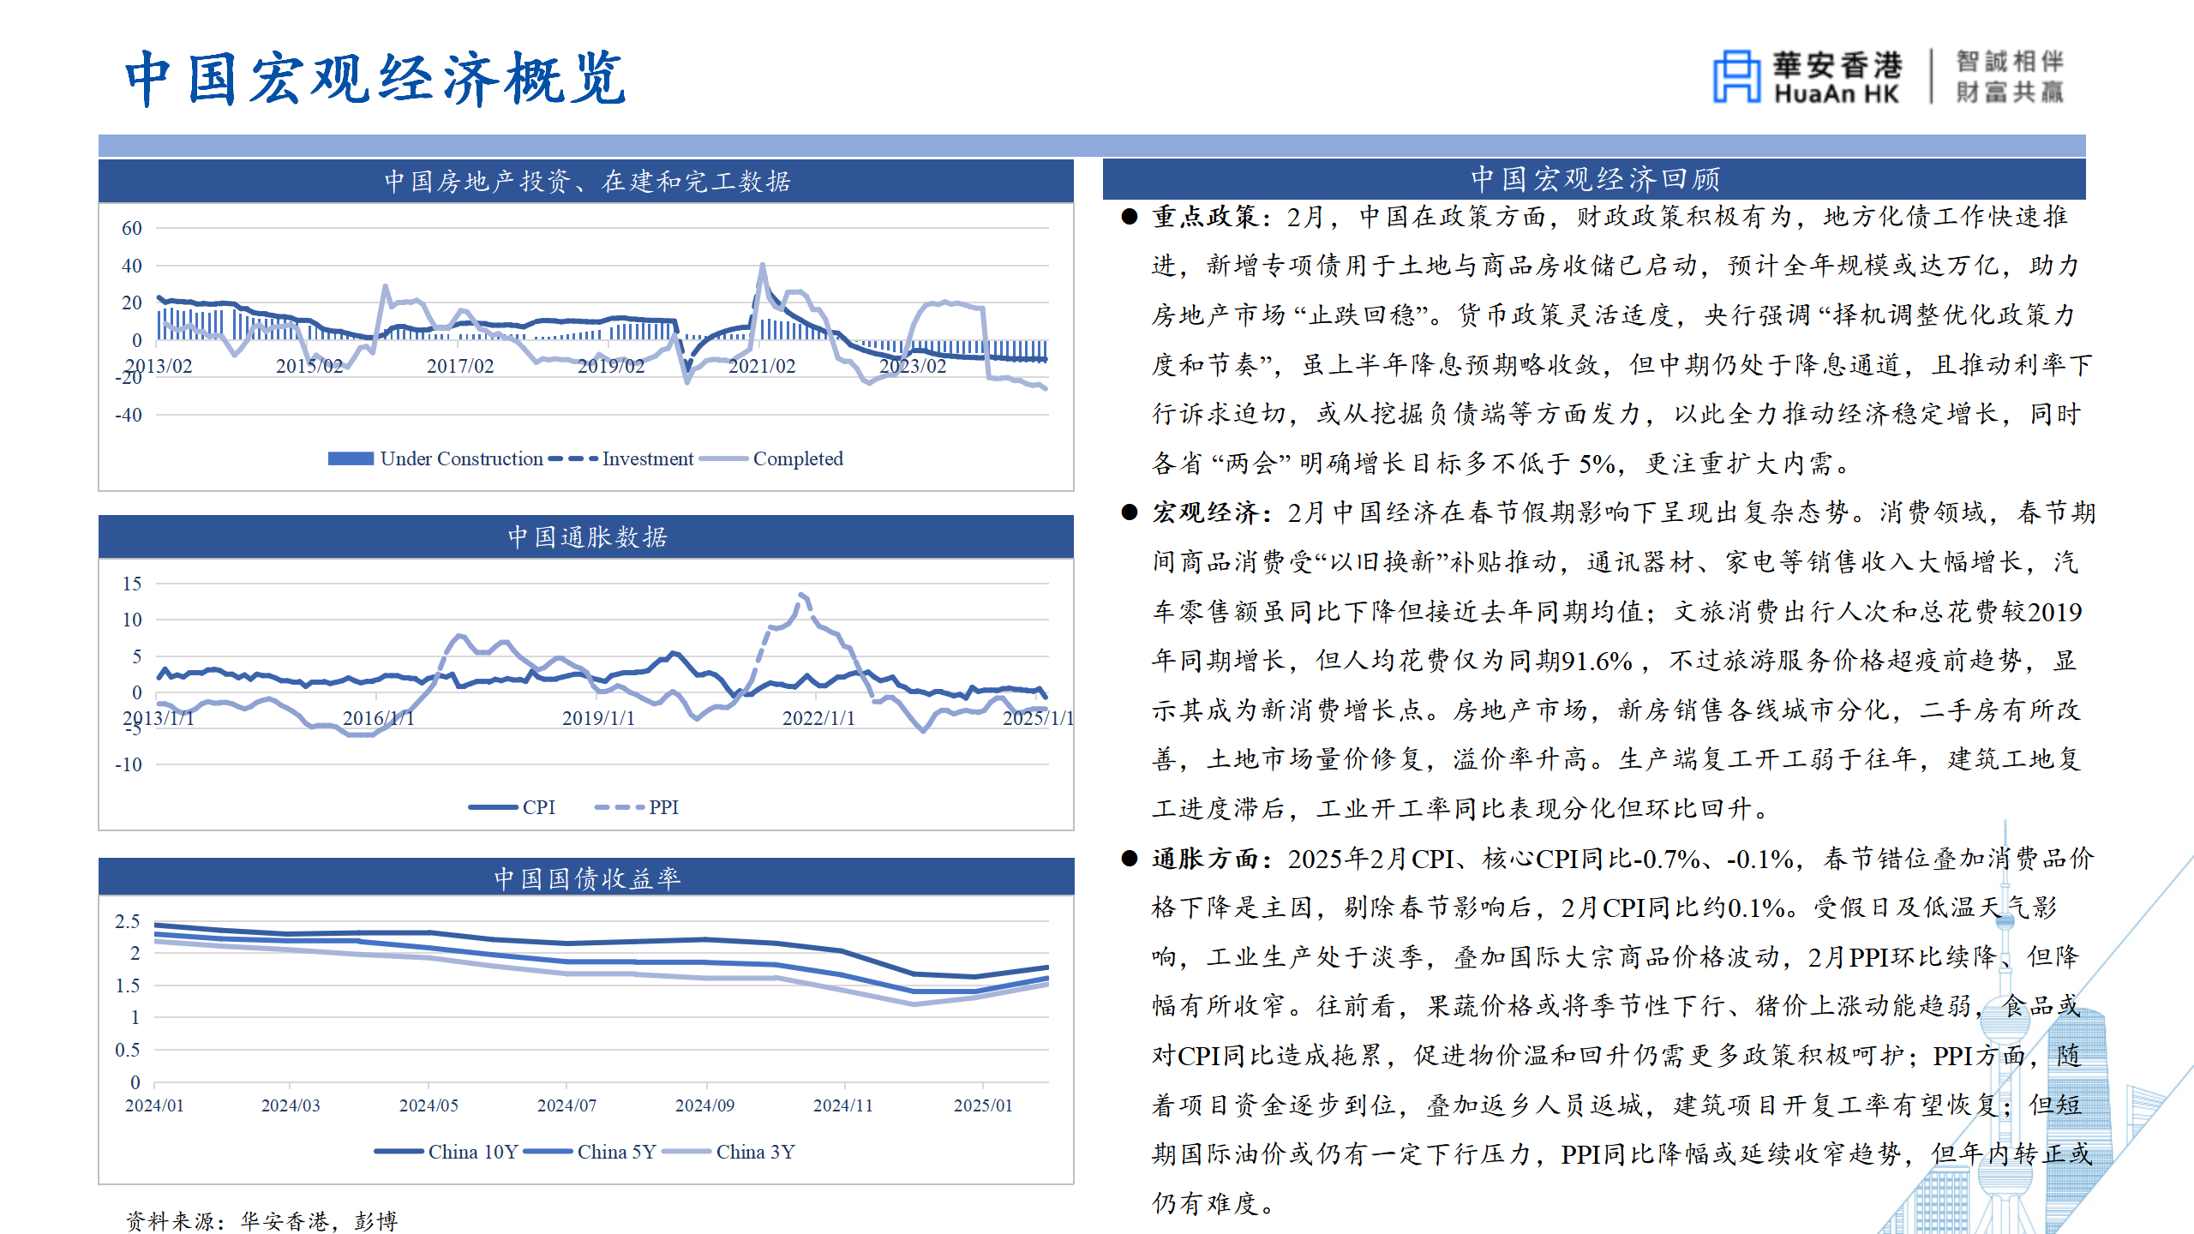Click the 2024/05 axis label on bond yield chart
The image size is (2194, 1234).
(x=429, y=1105)
